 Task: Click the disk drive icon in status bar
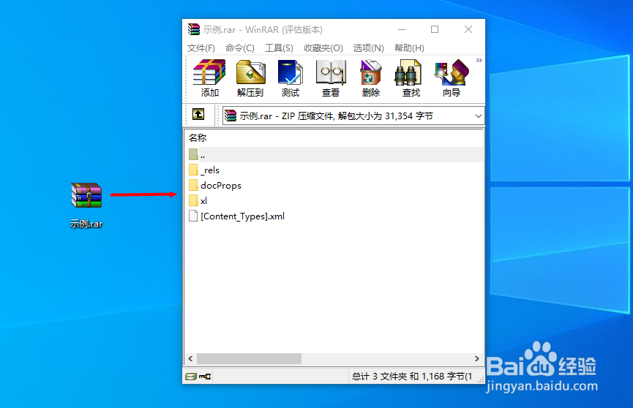190,377
